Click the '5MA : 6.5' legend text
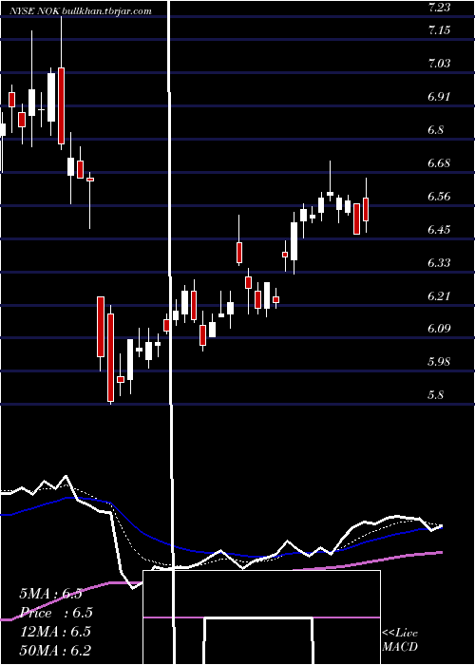Viewport: 475px width, 665px height. (50, 594)
